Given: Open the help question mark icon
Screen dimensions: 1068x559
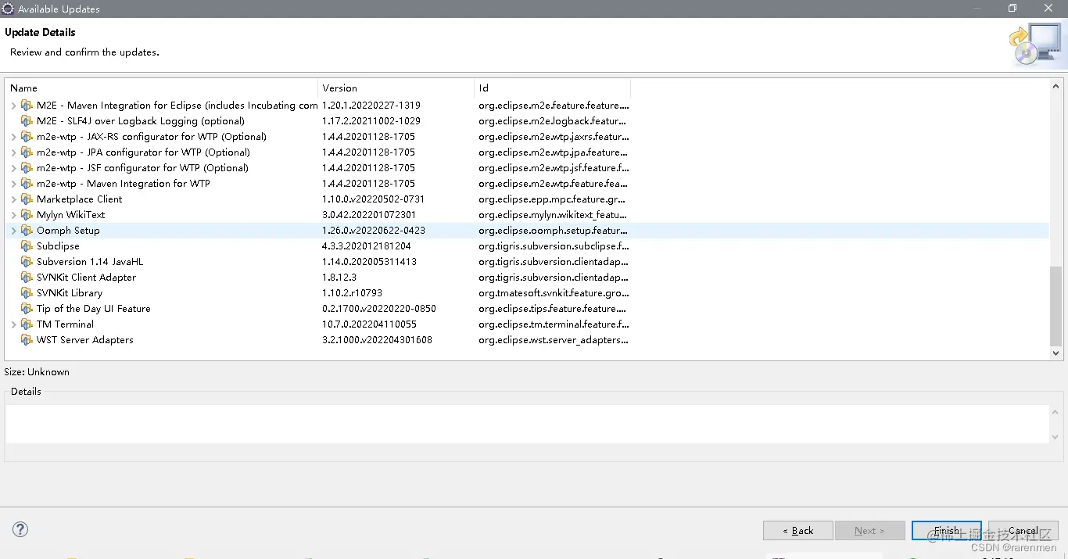Looking at the screenshot, I should pos(20,529).
